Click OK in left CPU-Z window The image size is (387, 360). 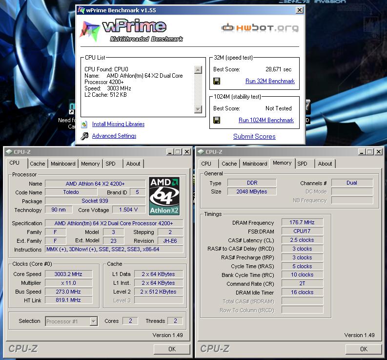point(172,349)
